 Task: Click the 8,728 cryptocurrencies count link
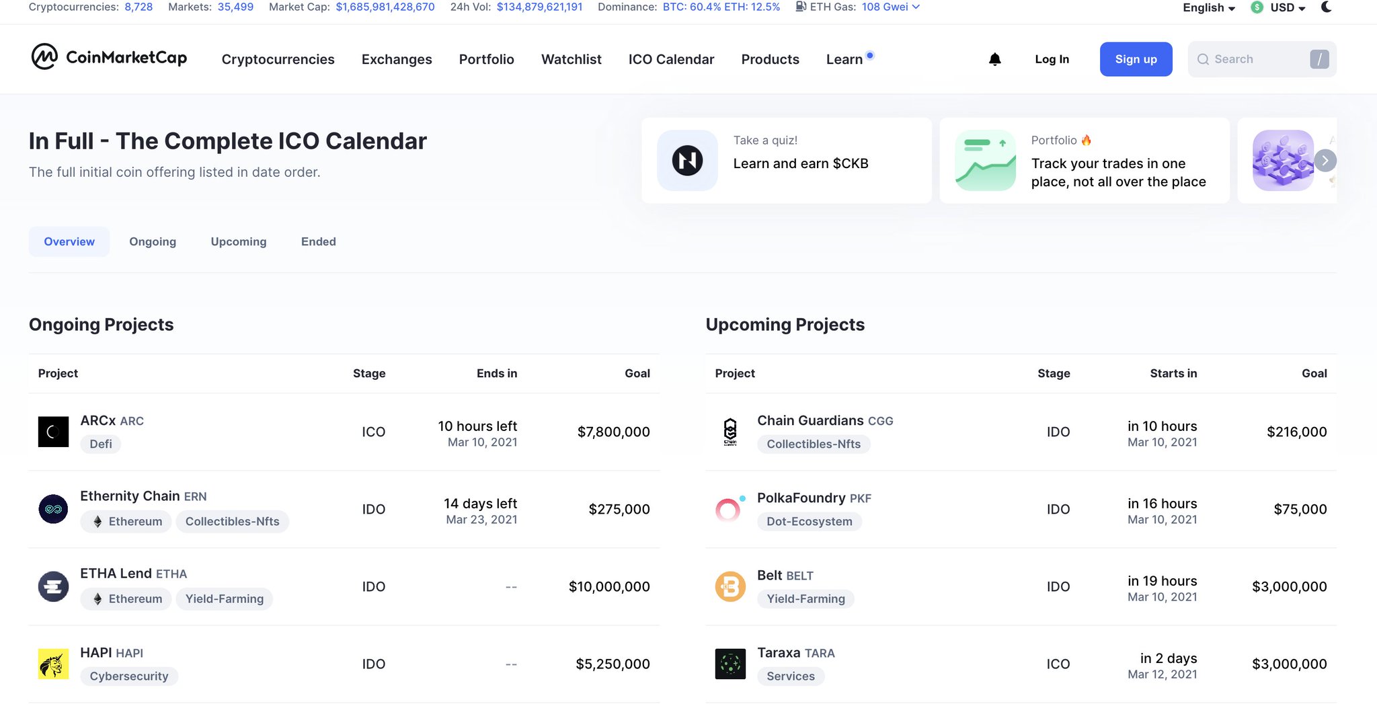coord(139,7)
